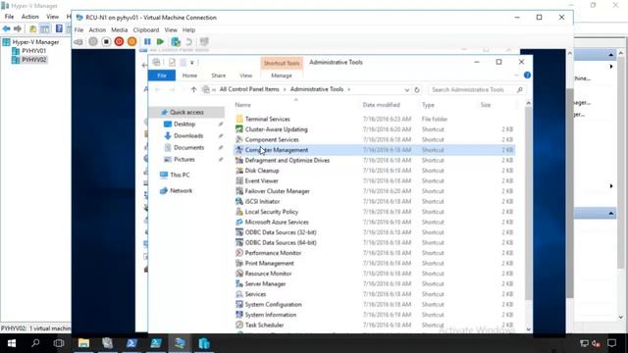Open the blue File tab in Explorer ribbon

pyautogui.click(x=162, y=76)
